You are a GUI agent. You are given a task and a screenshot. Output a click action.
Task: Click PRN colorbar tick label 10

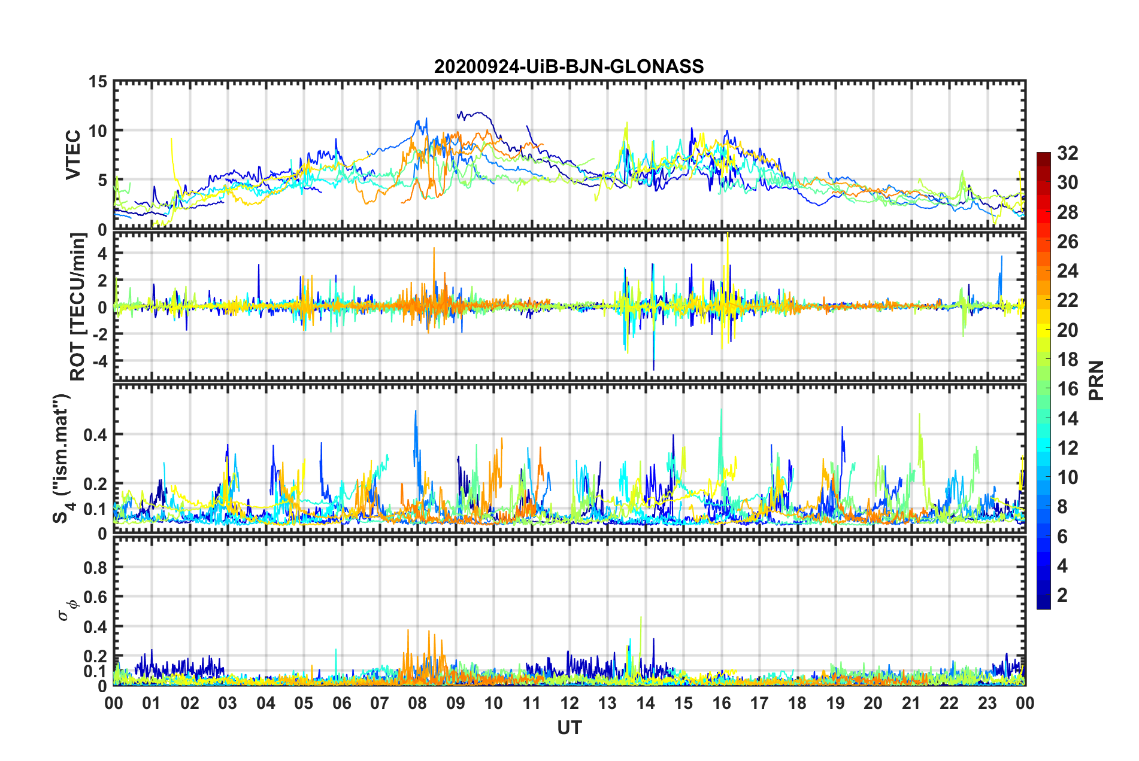click(x=1067, y=477)
